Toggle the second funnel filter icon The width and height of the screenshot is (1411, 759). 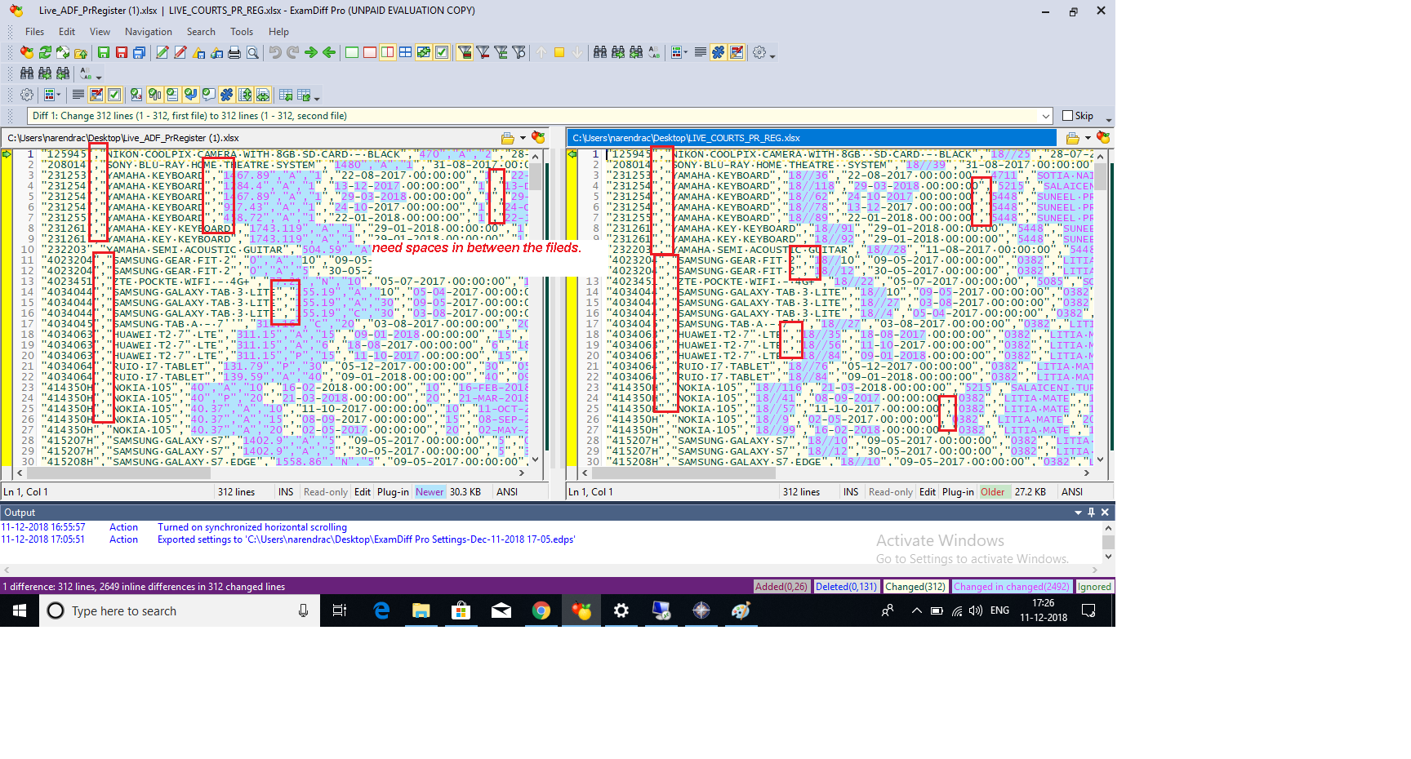pyautogui.click(x=483, y=52)
